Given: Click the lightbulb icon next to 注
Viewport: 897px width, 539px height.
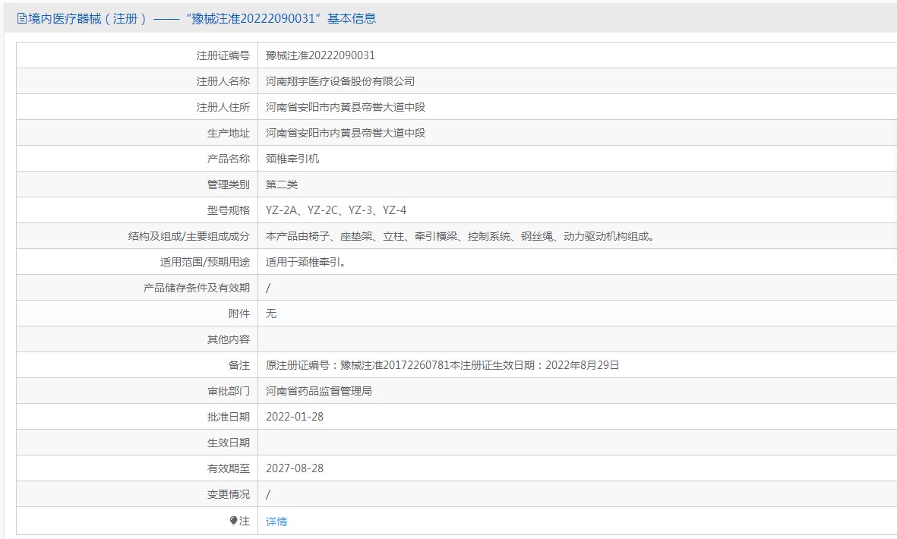Looking at the screenshot, I should click(x=233, y=521).
